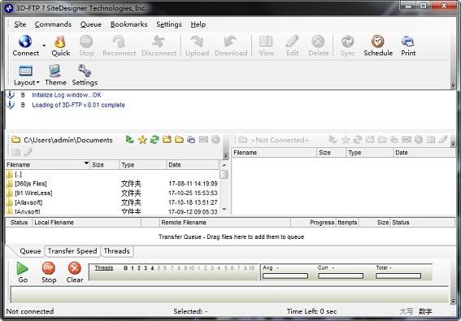Switch to the Threads tab
This screenshot has height=321, width=461.
click(117, 251)
